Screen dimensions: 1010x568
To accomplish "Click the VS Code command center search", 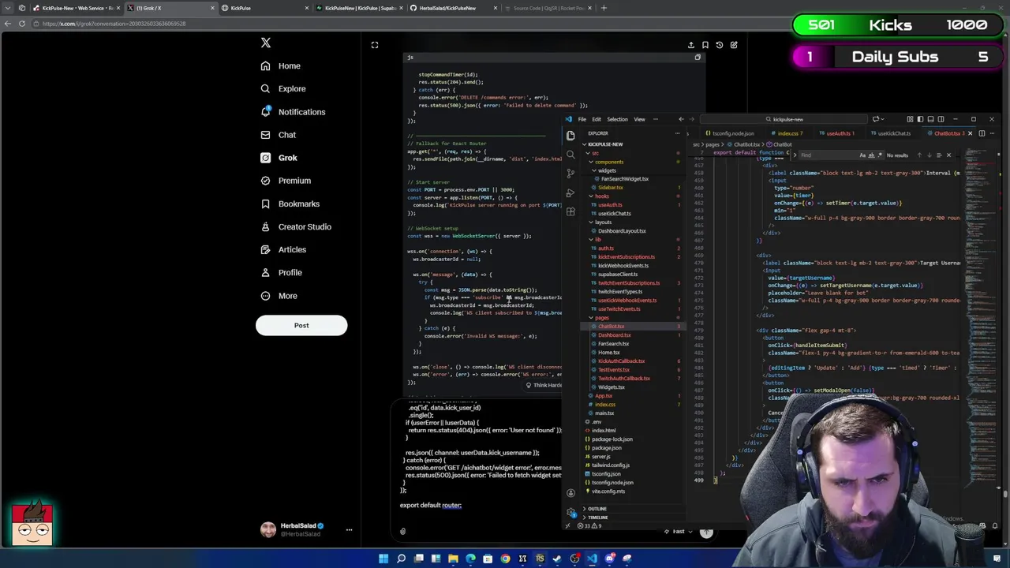I will coord(785,119).
